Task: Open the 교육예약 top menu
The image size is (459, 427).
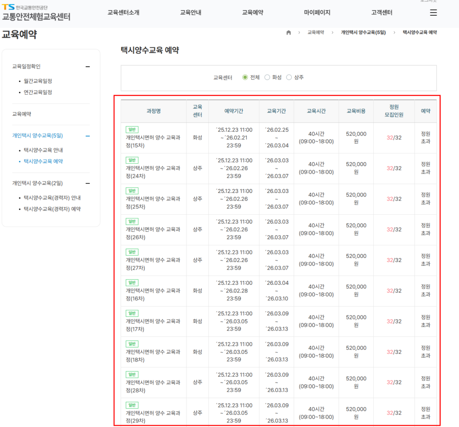Action: pyautogui.click(x=252, y=13)
